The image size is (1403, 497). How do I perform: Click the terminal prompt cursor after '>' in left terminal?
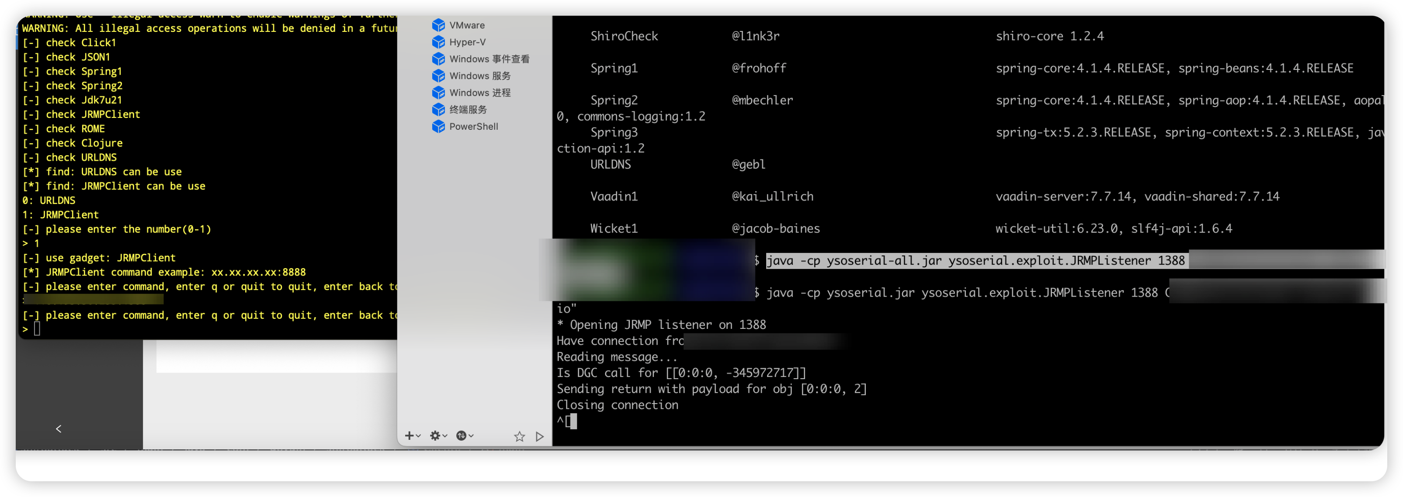point(37,329)
